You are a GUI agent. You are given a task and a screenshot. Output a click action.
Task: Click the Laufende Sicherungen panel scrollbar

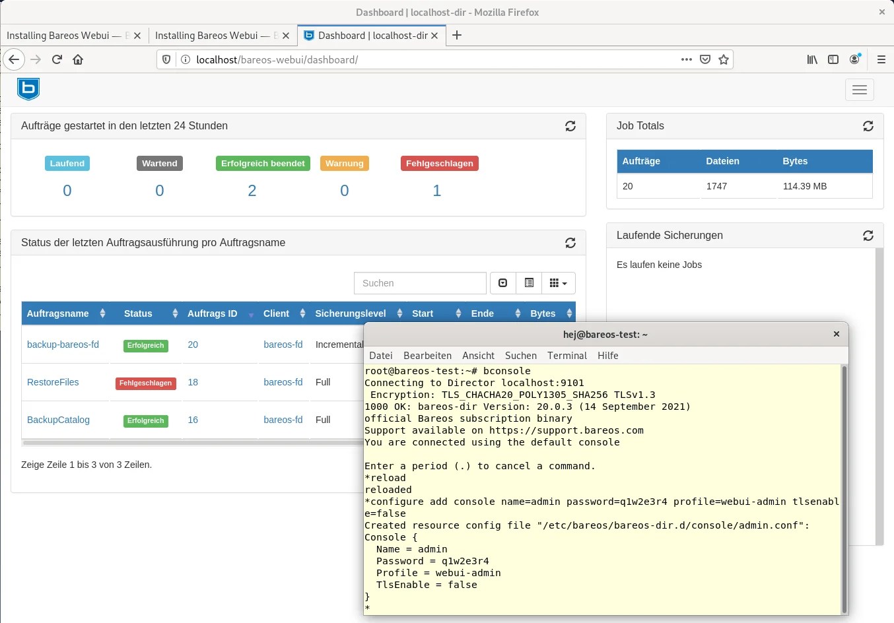pyautogui.click(x=879, y=397)
